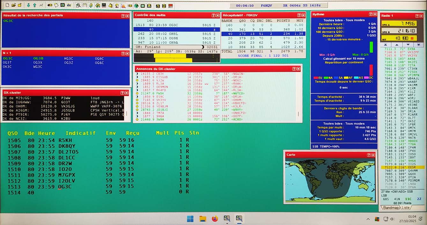Open Firefox from the Windows taskbar
This screenshot has height=225, width=427.
(x=215, y=219)
